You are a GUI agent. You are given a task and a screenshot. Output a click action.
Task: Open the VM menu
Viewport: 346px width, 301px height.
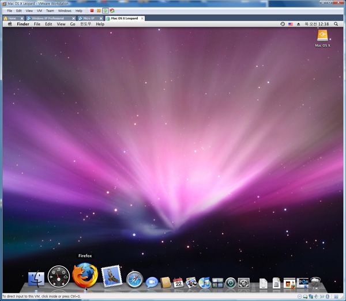[x=39, y=10]
